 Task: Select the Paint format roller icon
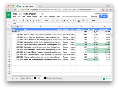tap(23, 20)
